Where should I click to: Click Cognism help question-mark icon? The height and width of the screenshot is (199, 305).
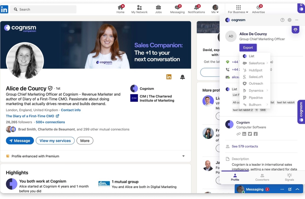[x=282, y=20]
